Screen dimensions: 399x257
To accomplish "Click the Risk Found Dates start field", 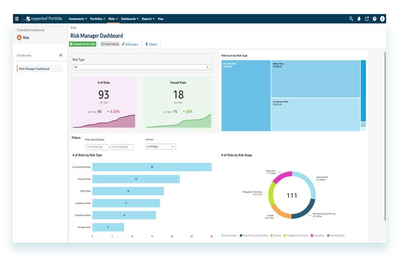I will [x=96, y=147].
